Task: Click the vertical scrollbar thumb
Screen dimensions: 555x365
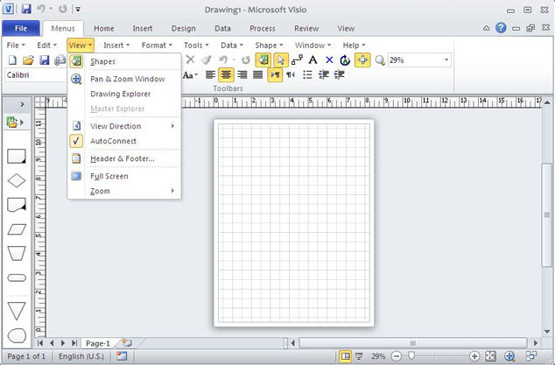Action: pyautogui.click(x=547, y=214)
